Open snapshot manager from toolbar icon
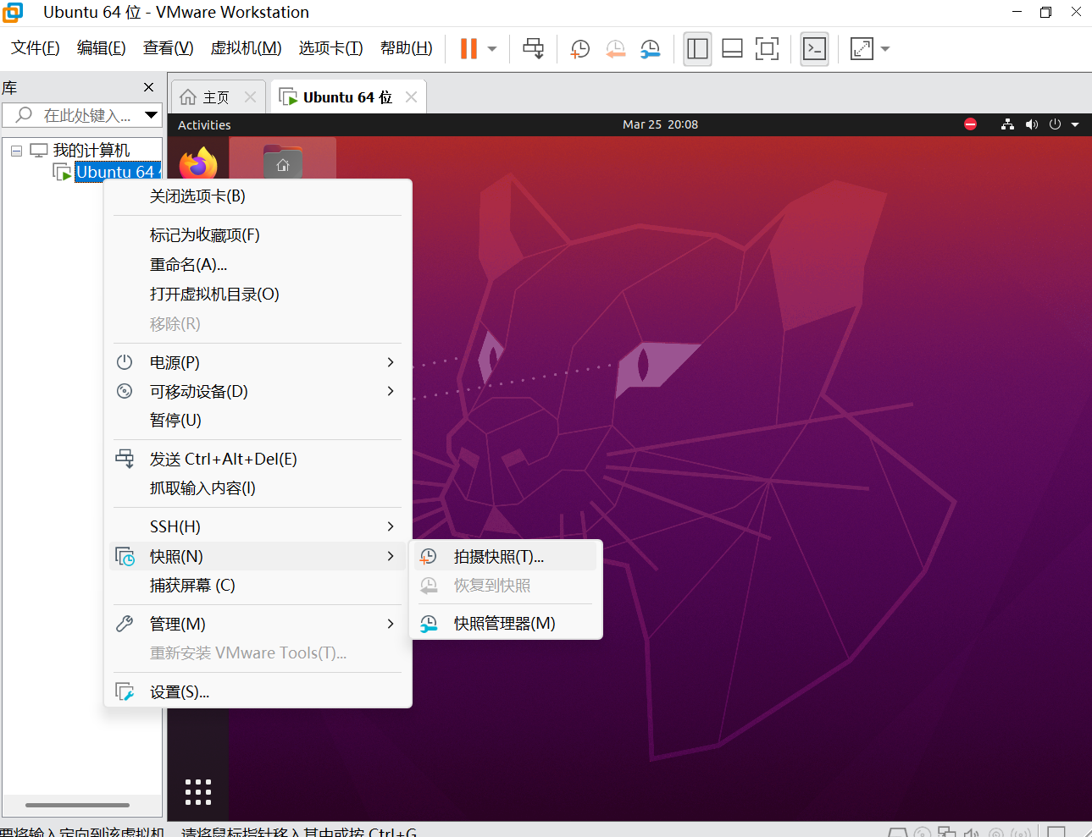Viewport: 1092px width, 837px height. tap(650, 49)
